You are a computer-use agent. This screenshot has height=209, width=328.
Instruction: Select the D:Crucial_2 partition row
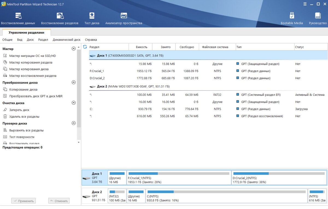[208, 78]
